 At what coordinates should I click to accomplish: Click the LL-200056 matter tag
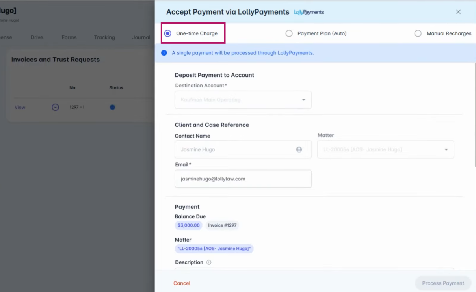pyautogui.click(x=214, y=249)
